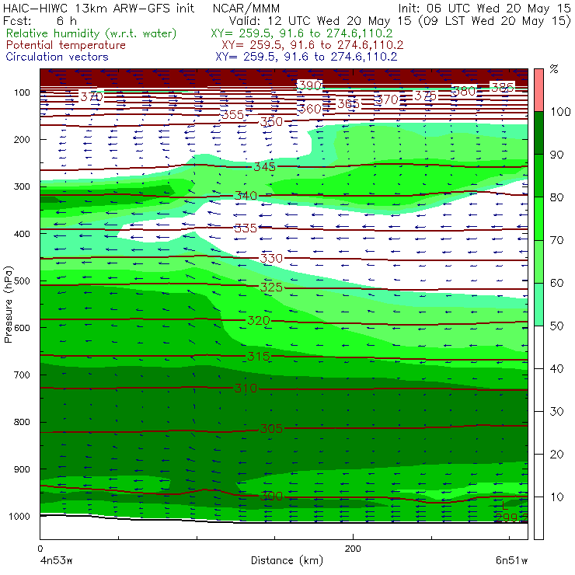Click the '1000' pressure axis tick label

pos(19,516)
